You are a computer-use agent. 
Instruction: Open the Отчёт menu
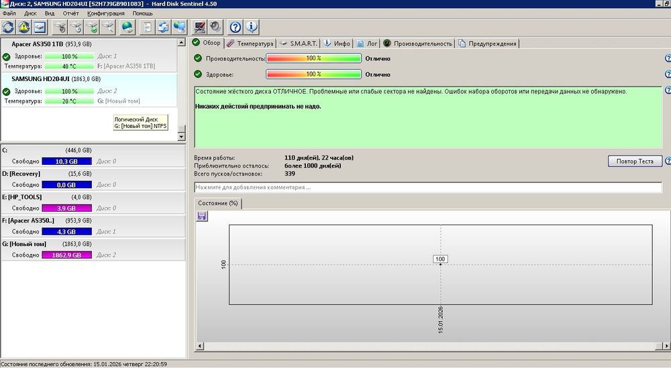click(x=70, y=13)
